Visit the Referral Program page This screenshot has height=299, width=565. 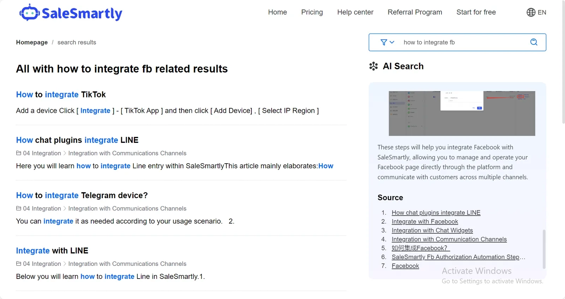[x=415, y=12]
